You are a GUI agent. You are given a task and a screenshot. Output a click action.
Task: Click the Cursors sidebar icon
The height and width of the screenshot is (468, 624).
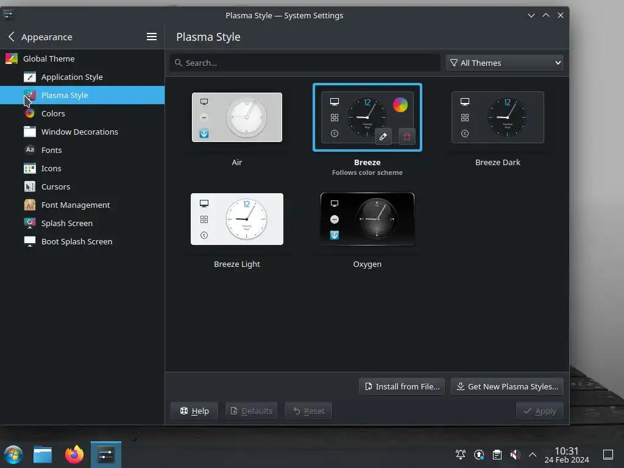click(x=30, y=186)
